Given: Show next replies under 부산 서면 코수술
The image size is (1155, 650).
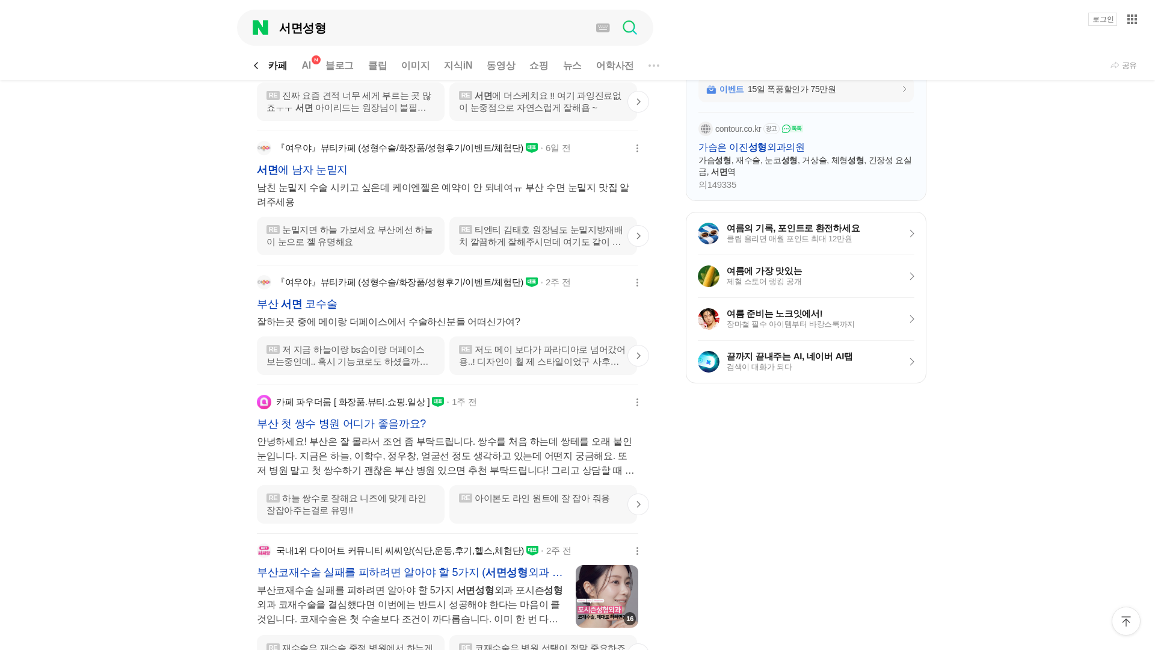Looking at the screenshot, I should (638, 356).
